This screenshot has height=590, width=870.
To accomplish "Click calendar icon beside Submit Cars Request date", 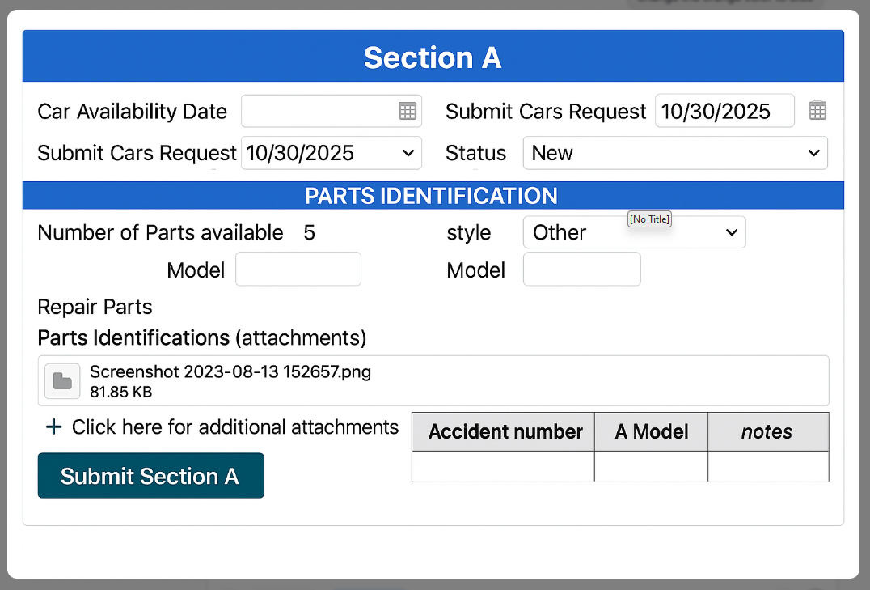I will point(817,111).
